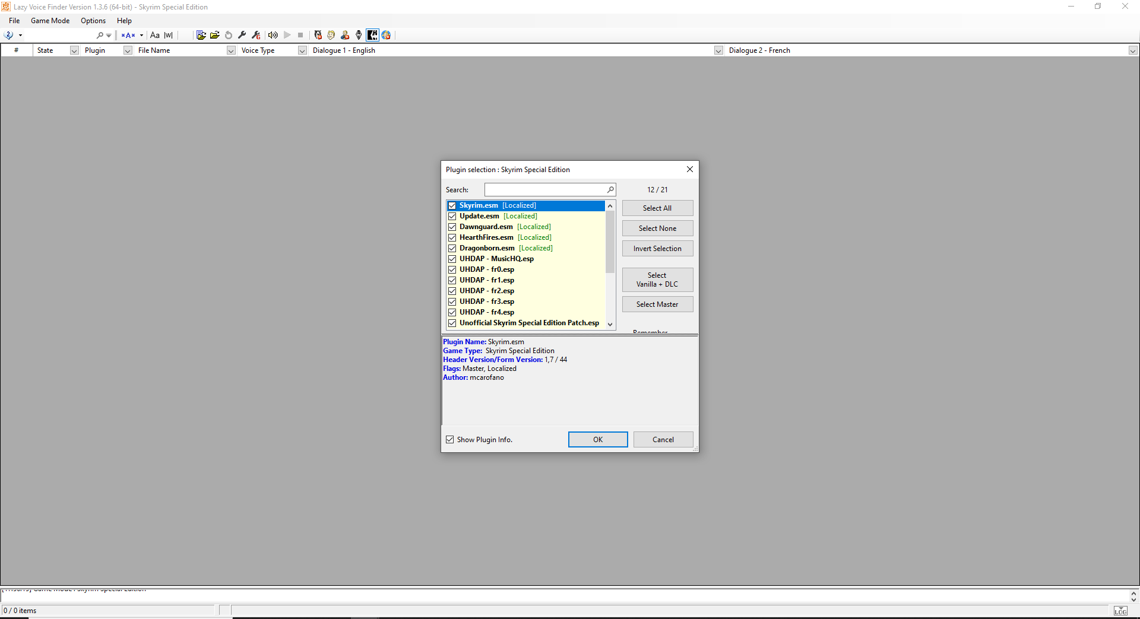Click the plugin list scroll up arrow

(x=610, y=206)
